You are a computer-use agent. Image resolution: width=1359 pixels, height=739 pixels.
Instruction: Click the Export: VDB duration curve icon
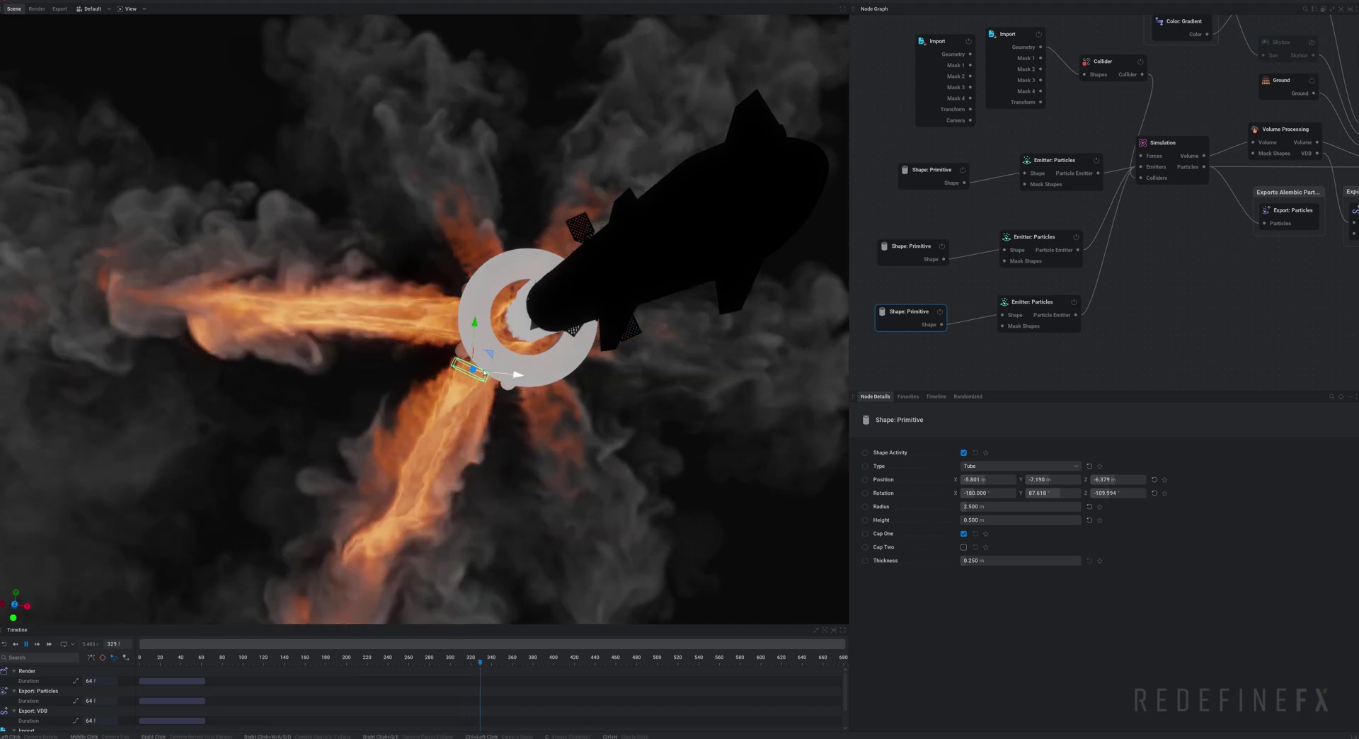pyautogui.click(x=76, y=721)
